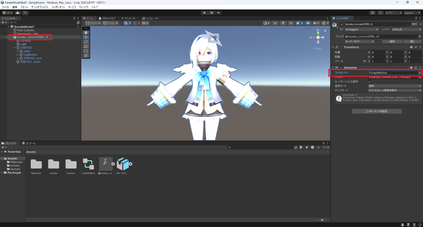Viewport: 423px width, 227px height.
Task: Toggle hidden objects visibility eye icon
Action: (308, 23)
